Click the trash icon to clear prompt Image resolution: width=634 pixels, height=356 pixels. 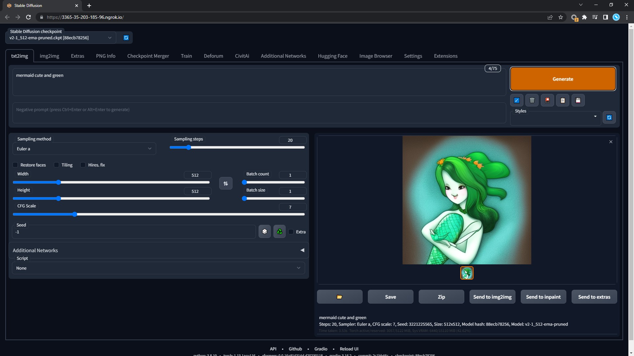pos(532,101)
